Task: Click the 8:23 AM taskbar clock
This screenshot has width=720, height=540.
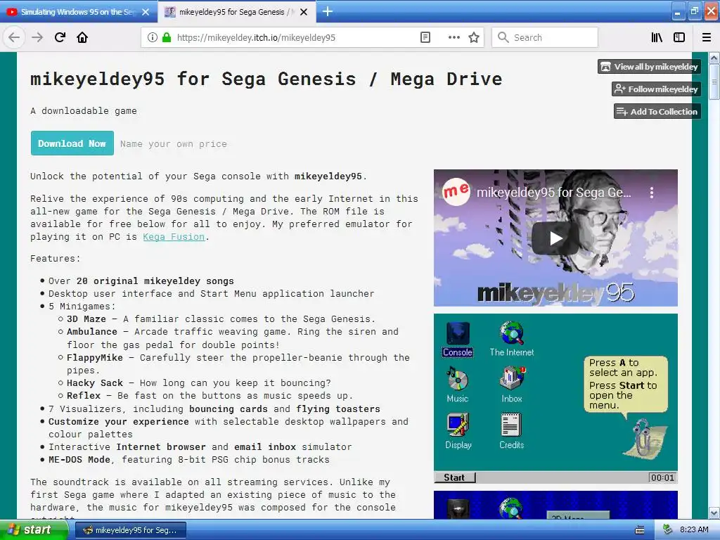Action: tap(694, 530)
